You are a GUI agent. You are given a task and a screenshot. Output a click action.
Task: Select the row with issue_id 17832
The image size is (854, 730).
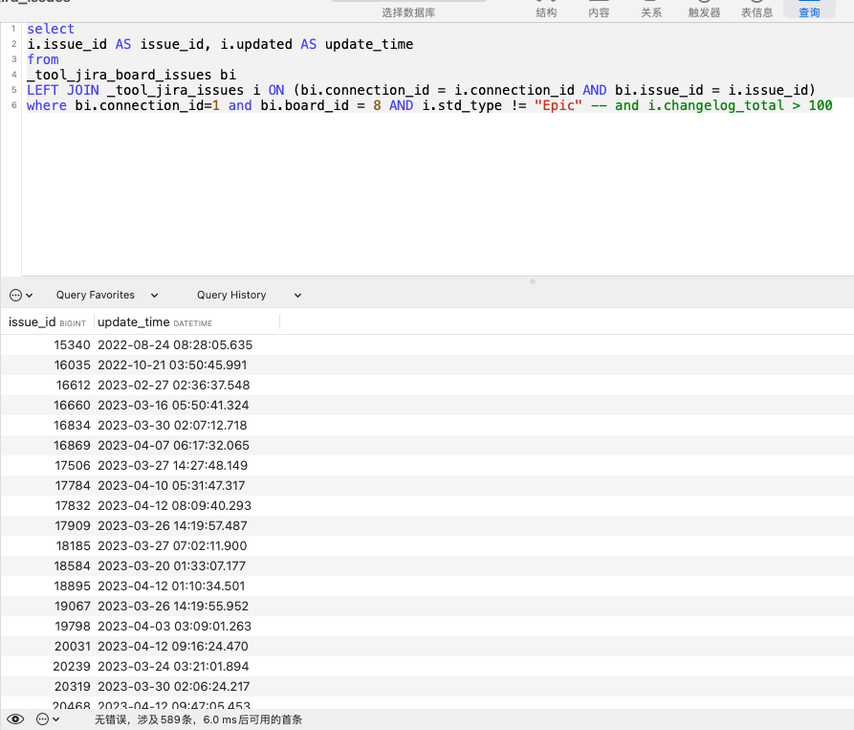point(427,505)
